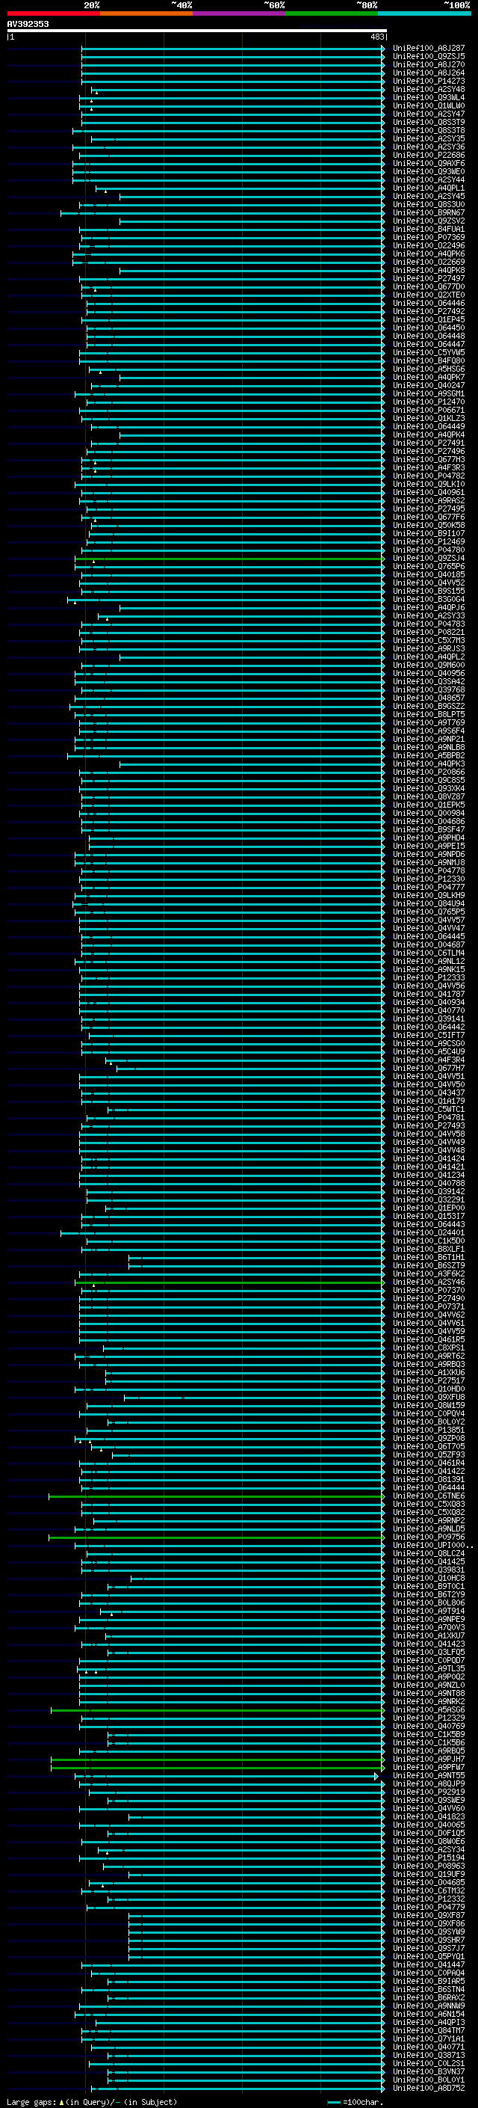
Task: Open hit UniRef100_Q1WLW0
Action: [x=429, y=105]
